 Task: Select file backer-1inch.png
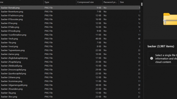coord(10,39)
